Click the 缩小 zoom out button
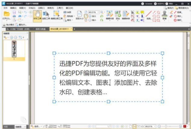Viewport: 191px width, 129px height. coord(92,20)
